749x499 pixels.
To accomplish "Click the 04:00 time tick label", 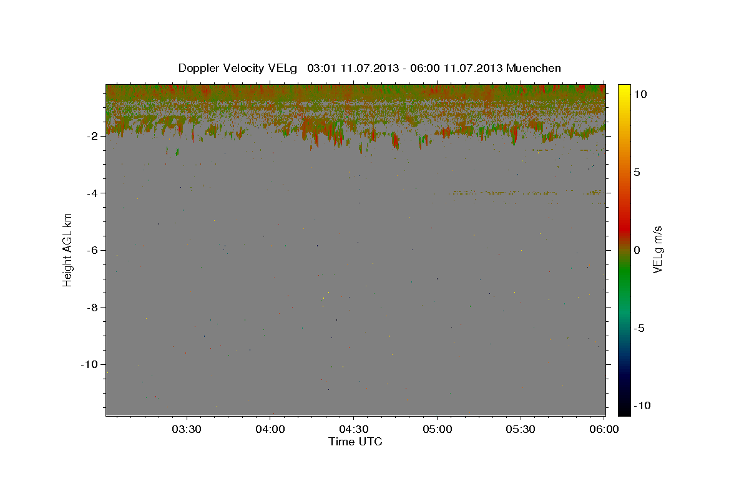I will click(x=271, y=429).
